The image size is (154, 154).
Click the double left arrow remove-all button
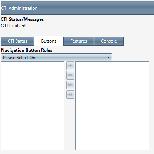click(70, 94)
